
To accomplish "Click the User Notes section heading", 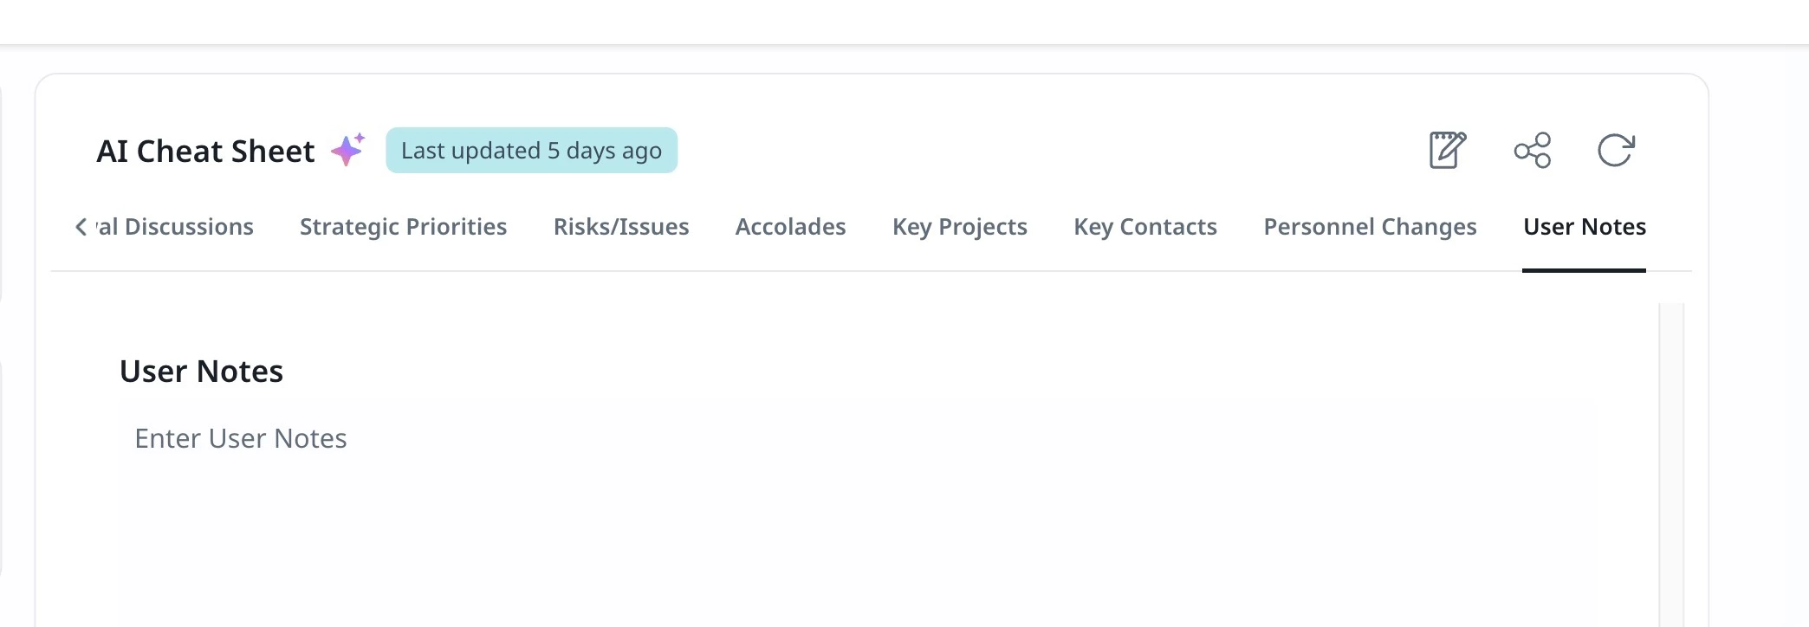I will pos(201,371).
